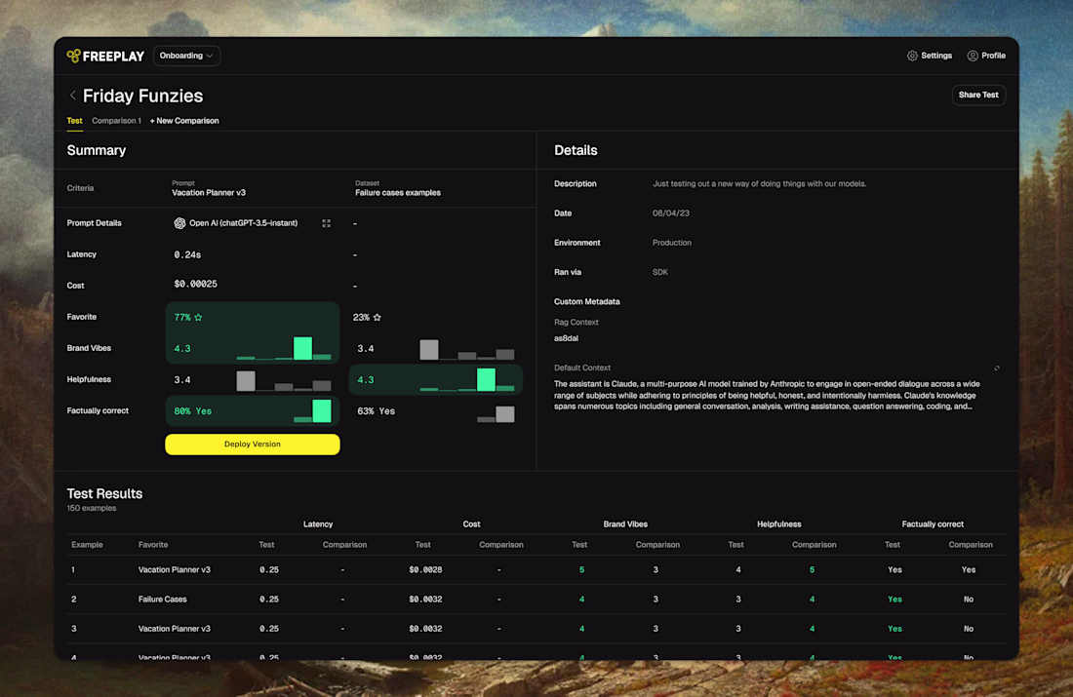Switch to the Comparison 1 tab
This screenshot has height=697, width=1073.
(x=116, y=121)
